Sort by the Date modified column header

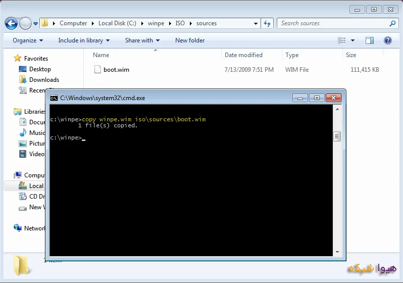click(x=243, y=55)
